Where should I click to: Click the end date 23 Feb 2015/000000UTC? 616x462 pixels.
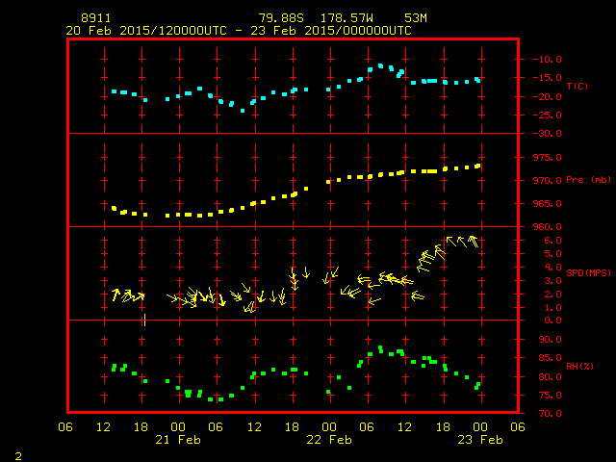pyautogui.click(x=331, y=31)
